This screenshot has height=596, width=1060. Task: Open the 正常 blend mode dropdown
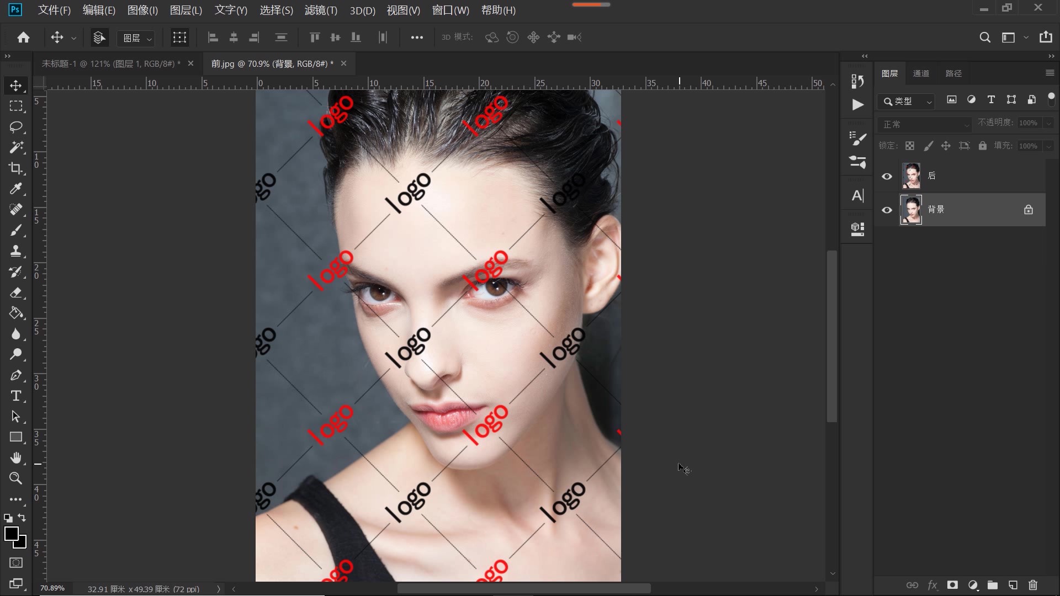pos(924,124)
